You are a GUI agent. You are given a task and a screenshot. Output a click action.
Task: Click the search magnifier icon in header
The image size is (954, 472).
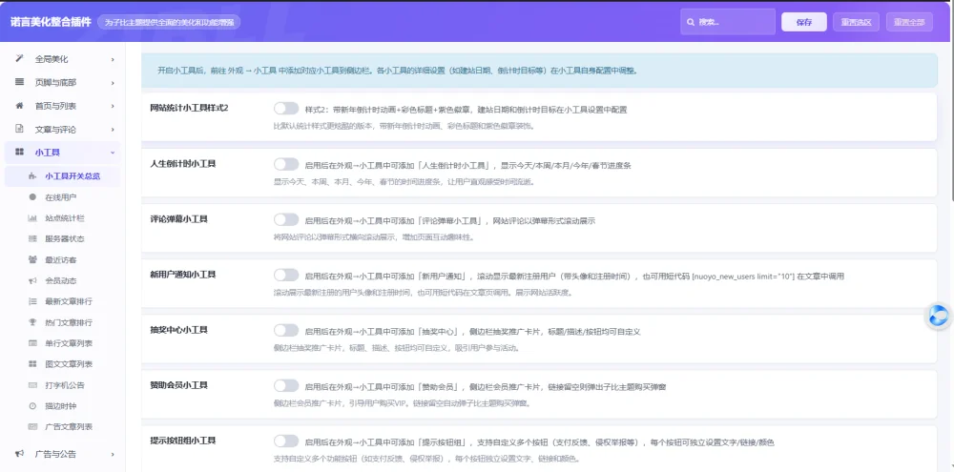[691, 22]
